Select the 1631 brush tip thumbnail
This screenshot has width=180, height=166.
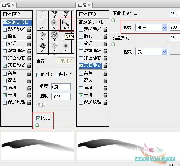pos(66,25)
